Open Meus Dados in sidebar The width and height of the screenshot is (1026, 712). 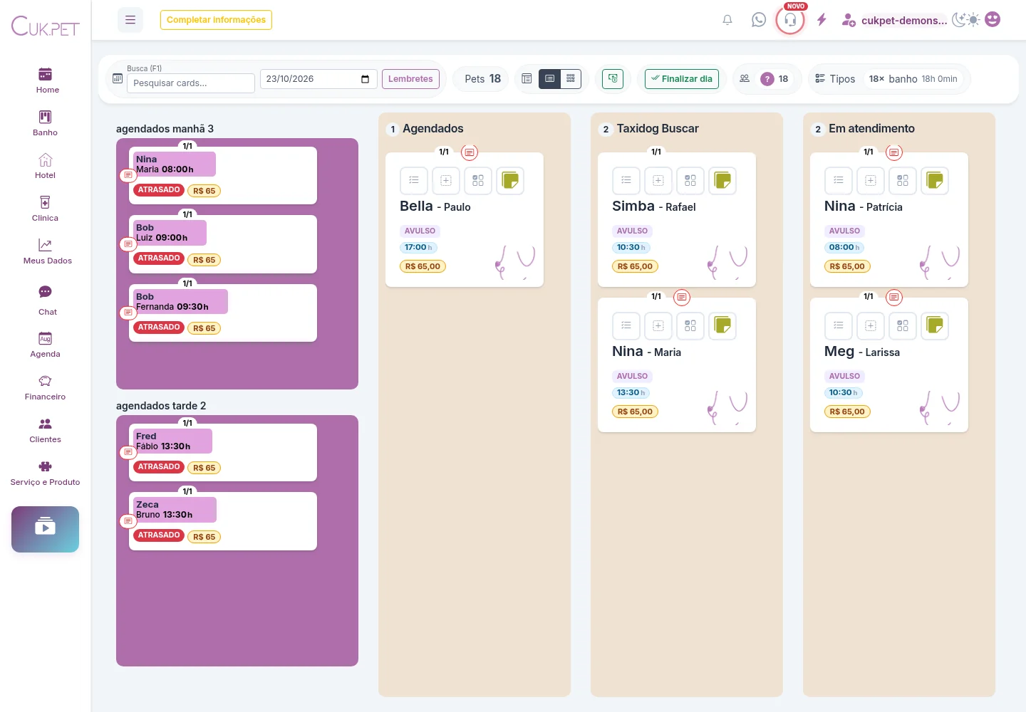(x=47, y=251)
